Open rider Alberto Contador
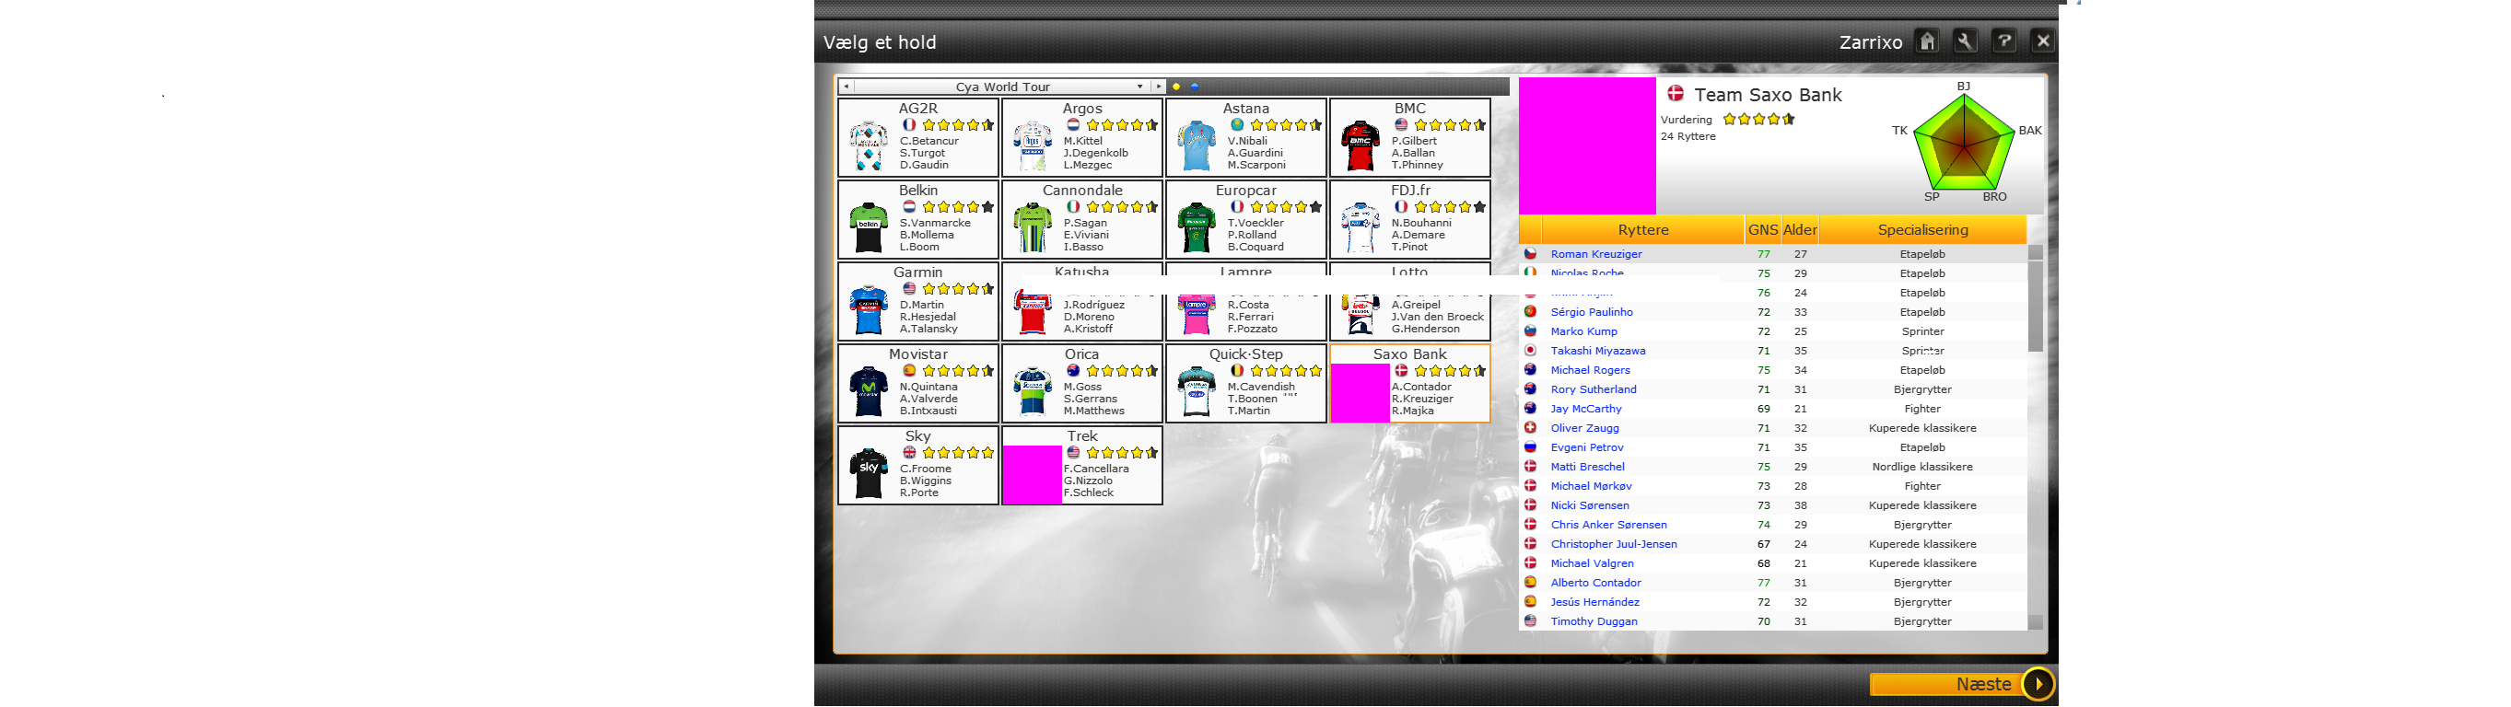Screen dimensions: 2511x707 click(x=1595, y=583)
